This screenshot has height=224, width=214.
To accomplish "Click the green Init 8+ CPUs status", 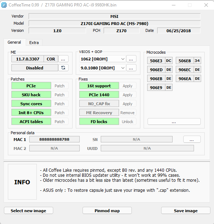I will [31, 113].
